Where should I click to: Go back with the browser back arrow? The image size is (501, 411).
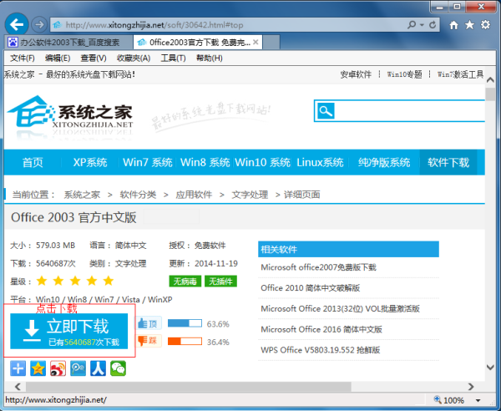[x=17, y=24]
